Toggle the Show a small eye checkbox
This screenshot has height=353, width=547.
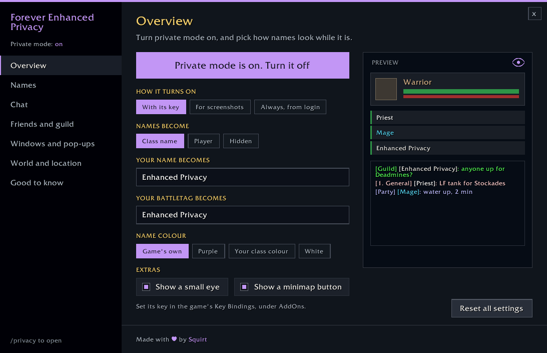[146, 287]
